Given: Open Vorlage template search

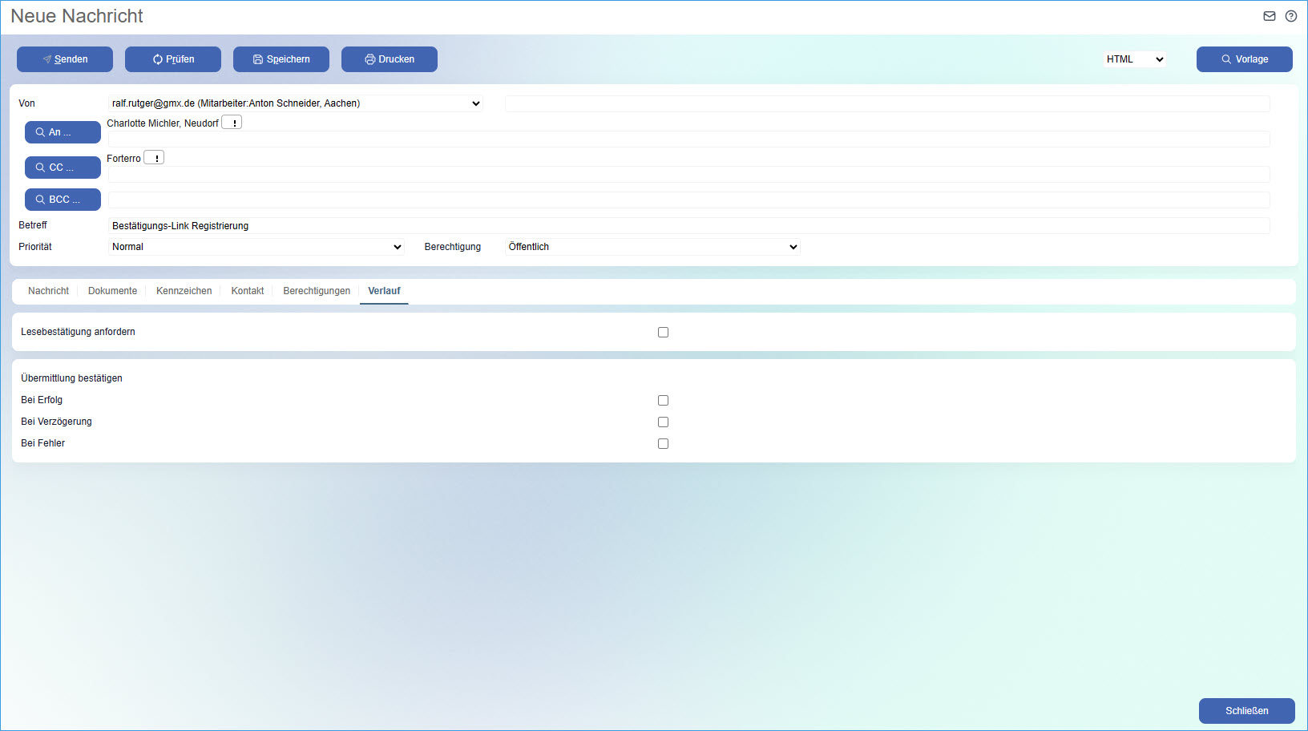Looking at the screenshot, I should click(x=1244, y=59).
